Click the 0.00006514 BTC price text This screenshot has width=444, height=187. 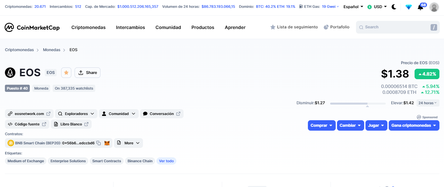pos(399,86)
